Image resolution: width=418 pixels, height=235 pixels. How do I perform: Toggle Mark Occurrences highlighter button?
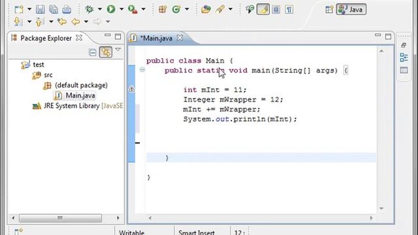(263, 9)
